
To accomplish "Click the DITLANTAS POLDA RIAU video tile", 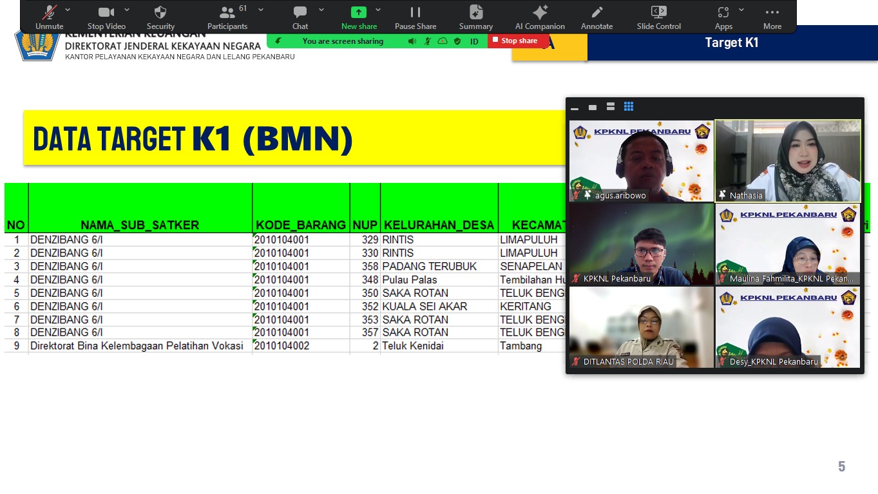I will click(x=642, y=327).
